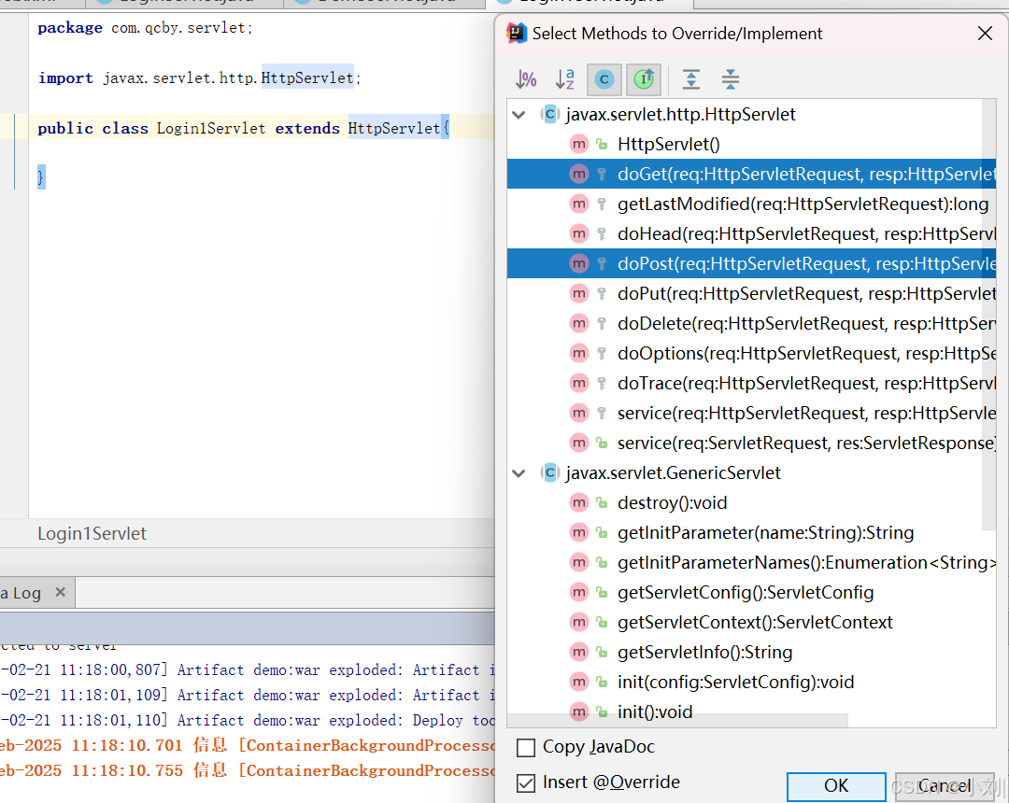The width and height of the screenshot is (1009, 803).
Task: Click closing brace in code editor
Action: 40,176
